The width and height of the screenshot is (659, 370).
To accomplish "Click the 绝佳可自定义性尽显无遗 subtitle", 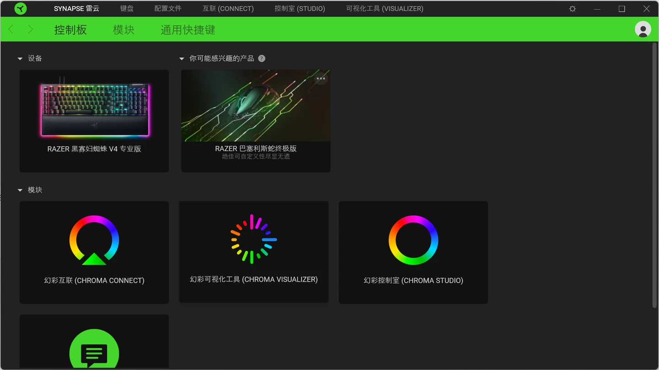I will point(256,157).
